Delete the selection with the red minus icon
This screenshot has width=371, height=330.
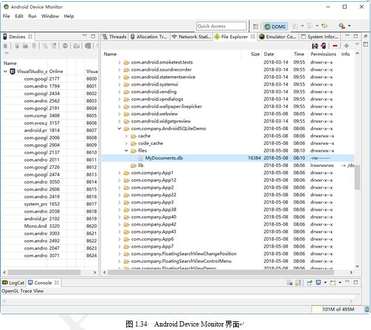(x=335, y=46)
